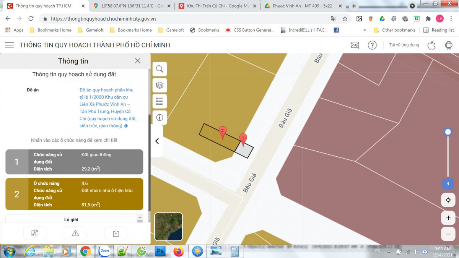The width and height of the screenshot is (459, 258).
Task: Select land function card number 2
Action: [74, 194]
